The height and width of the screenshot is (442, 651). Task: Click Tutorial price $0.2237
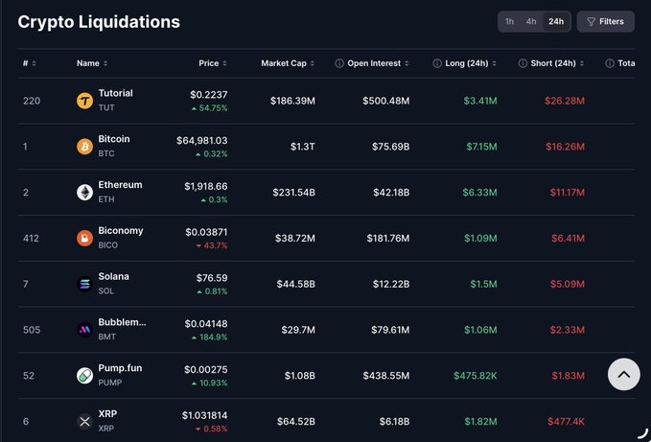tap(208, 95)
